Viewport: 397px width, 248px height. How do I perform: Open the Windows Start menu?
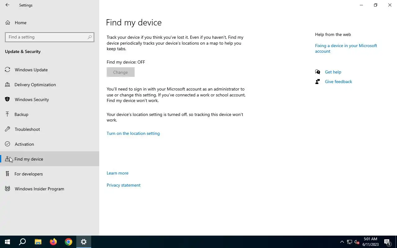[7, 242]
